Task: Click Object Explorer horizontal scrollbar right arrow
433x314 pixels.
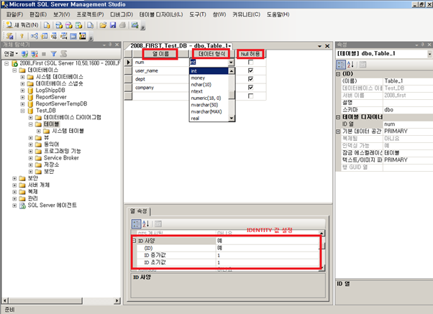Action: pyautogui.click(x=117, y=301)
